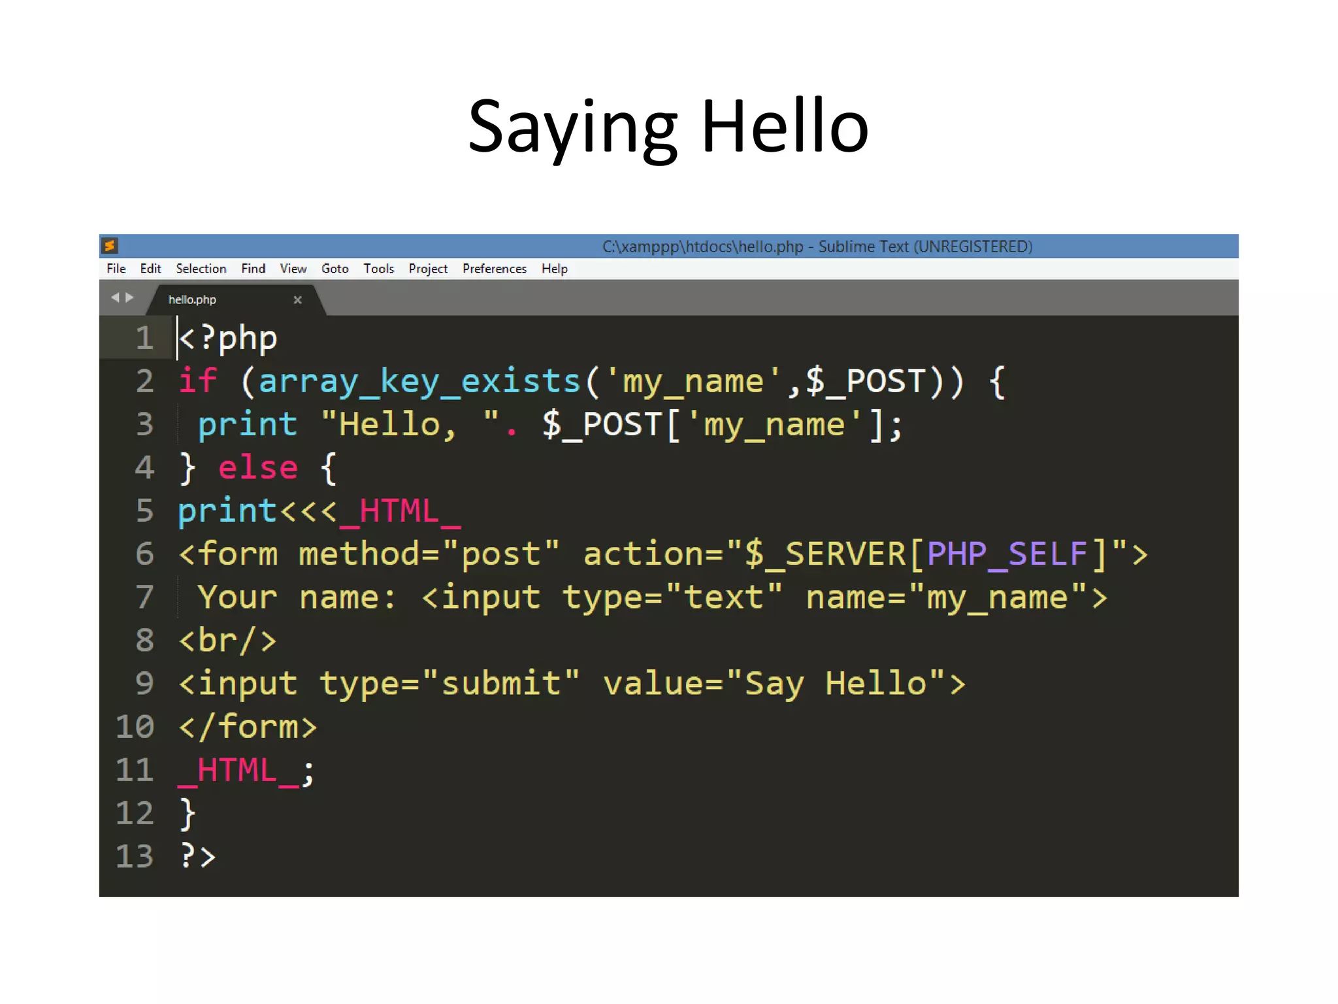Image resolution: width=1338 pixels, height=1004 pixels.
Task: Open the Goto menu
Action: pyautogui.click(x=334, y=269)
